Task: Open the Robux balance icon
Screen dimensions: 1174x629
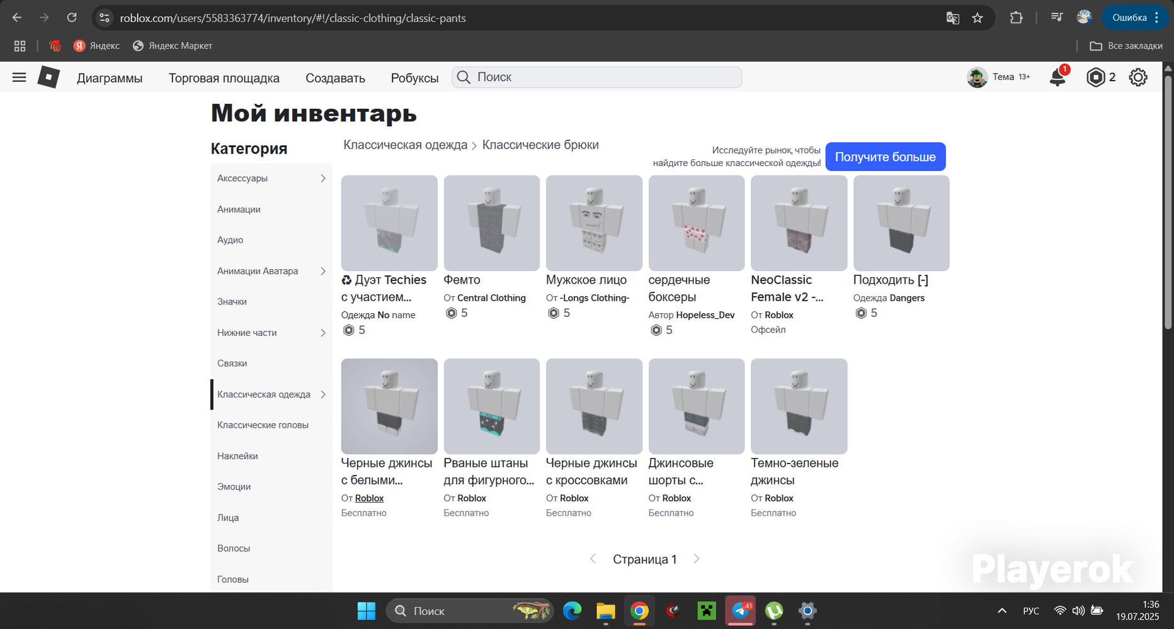Action: (x=1096, y=77)
